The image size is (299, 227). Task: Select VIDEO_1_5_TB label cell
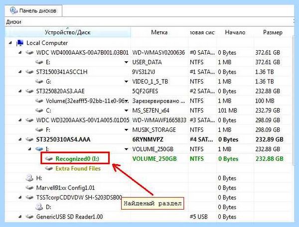click(150, 82)
